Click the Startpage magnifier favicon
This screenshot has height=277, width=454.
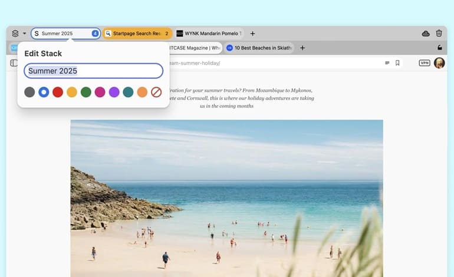click(108, 33)
